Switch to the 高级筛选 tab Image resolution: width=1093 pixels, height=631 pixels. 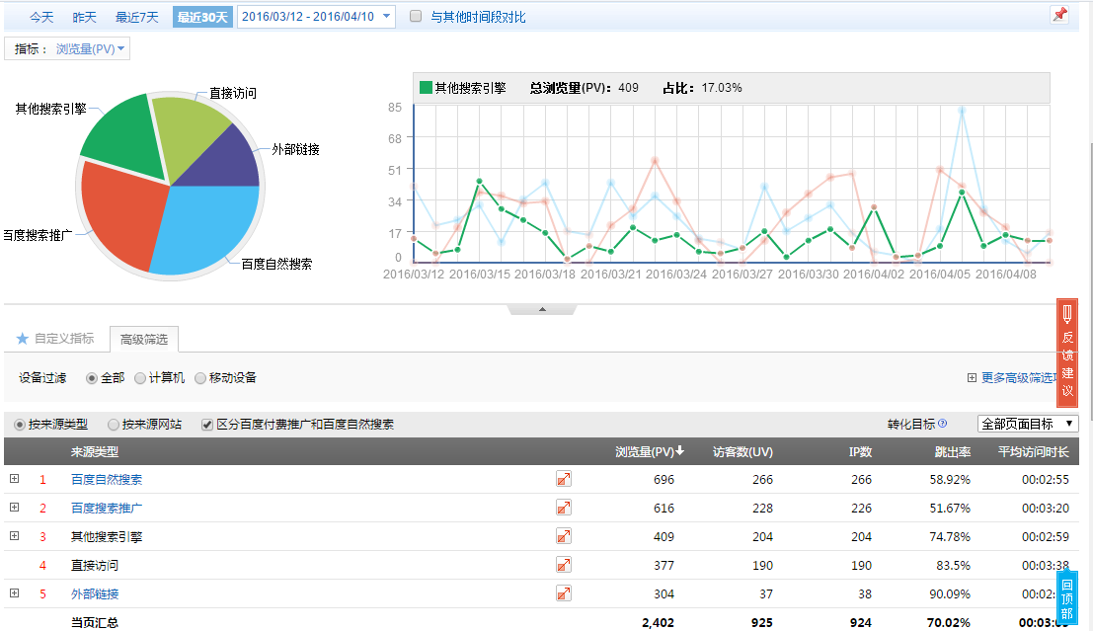click(144, 340)
